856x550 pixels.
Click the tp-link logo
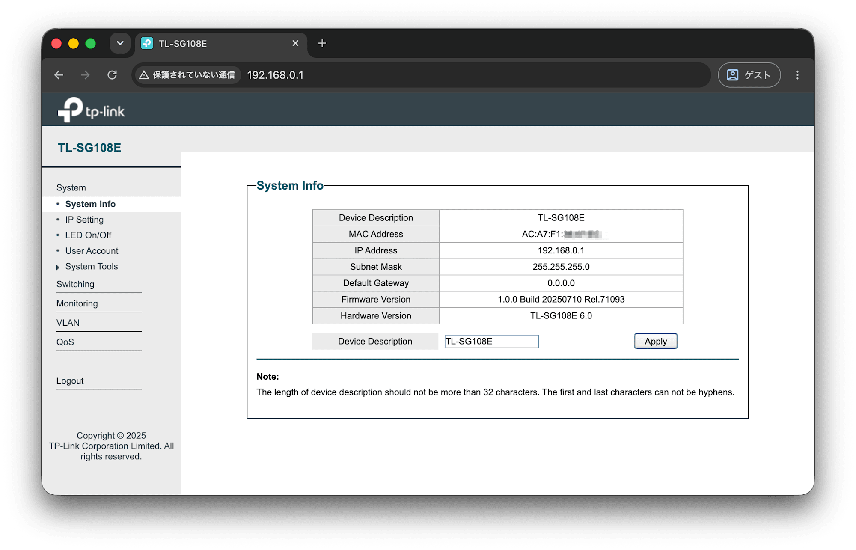pyautogui.click(x=91, y=110)
